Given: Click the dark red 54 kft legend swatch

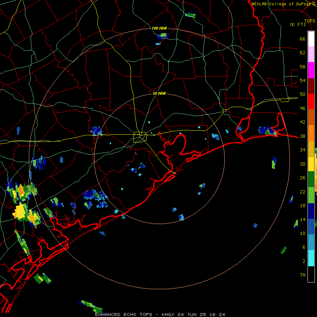Looking at the screenshot, I should pos(311,86).
